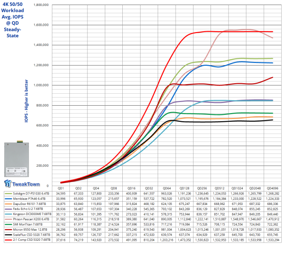Click the QD1 column header
Viewport: 285px width, 261px height.
click(60, 188)
